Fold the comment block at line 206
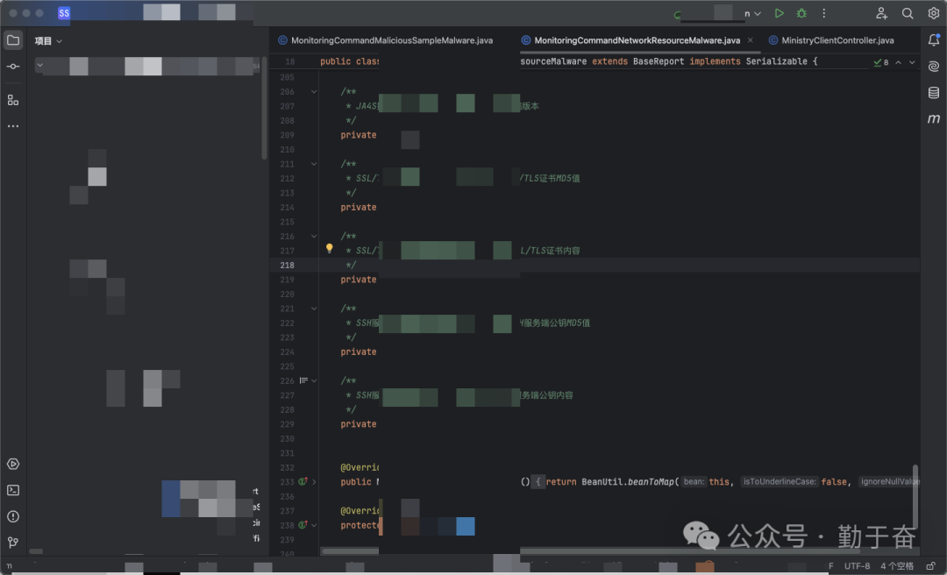Screen dimensions: 947x575 (314, 92)
